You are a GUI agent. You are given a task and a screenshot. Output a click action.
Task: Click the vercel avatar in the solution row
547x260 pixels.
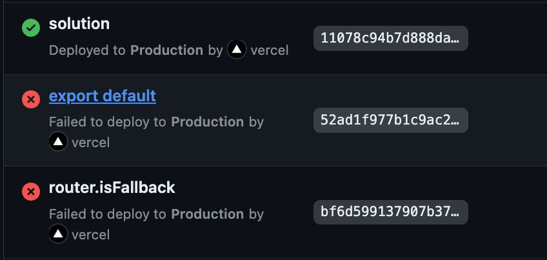click(237, 49)
